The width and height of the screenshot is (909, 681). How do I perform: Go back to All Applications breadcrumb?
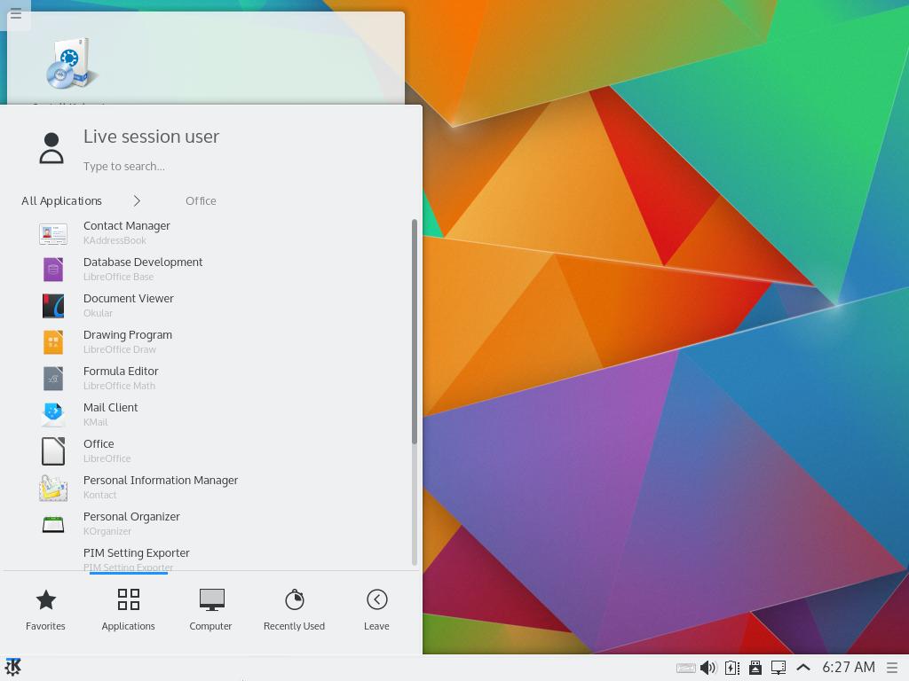[61, 201]
